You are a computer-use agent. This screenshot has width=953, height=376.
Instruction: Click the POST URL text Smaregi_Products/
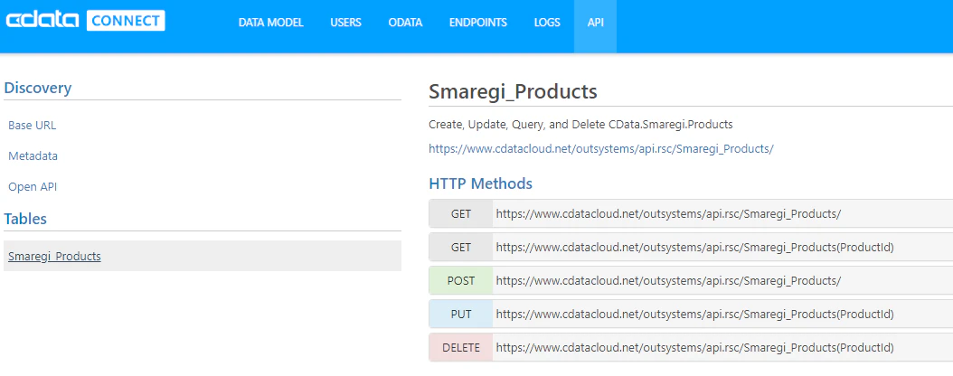click(668, 280)
